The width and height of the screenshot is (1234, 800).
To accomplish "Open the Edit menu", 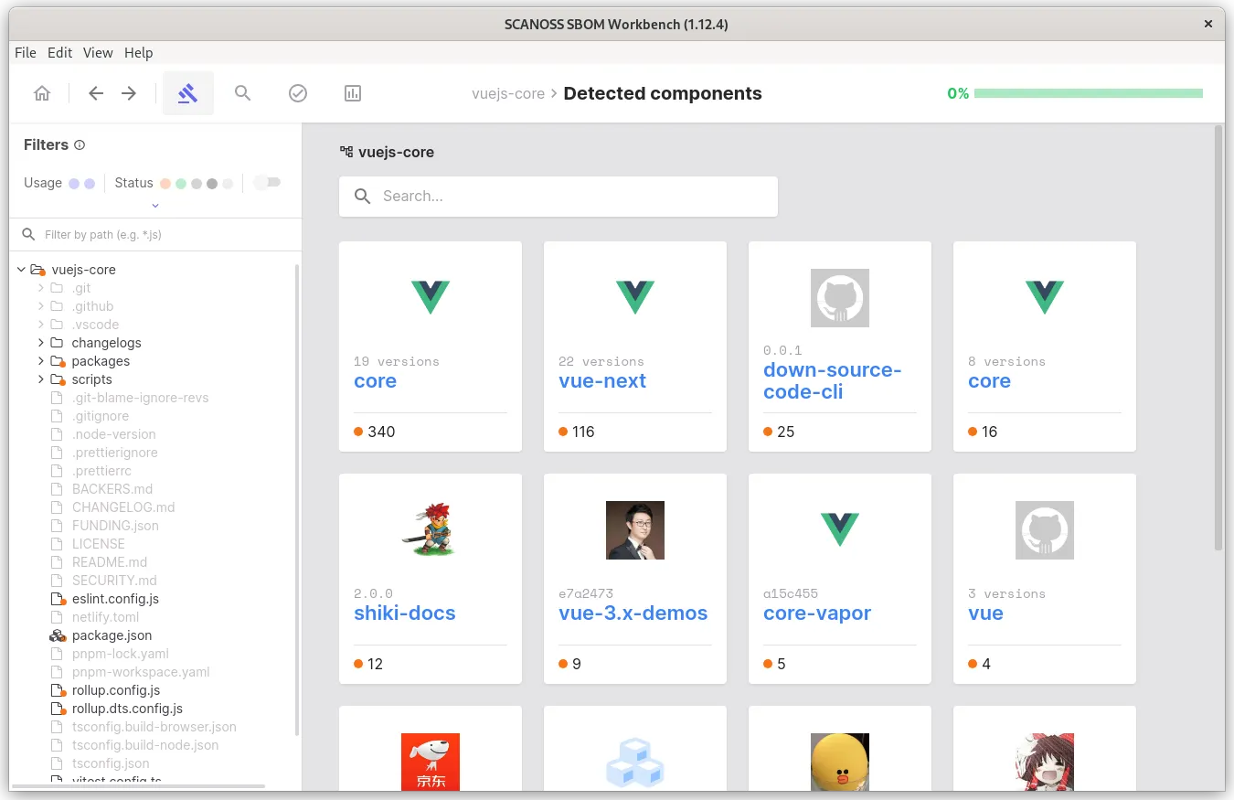I will [59, 53].
